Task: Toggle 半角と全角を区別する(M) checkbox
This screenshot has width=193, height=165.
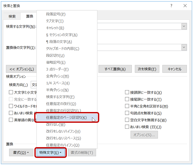Action: [x=127, y=106]
